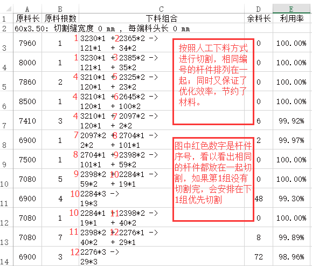Viewport: 312px width, 266px height.
Task: Select column A header
Action: click(x=27, y=9)
